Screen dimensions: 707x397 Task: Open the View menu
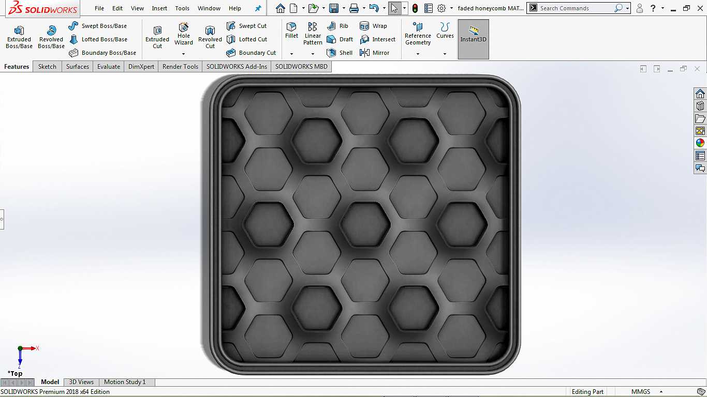138,8
